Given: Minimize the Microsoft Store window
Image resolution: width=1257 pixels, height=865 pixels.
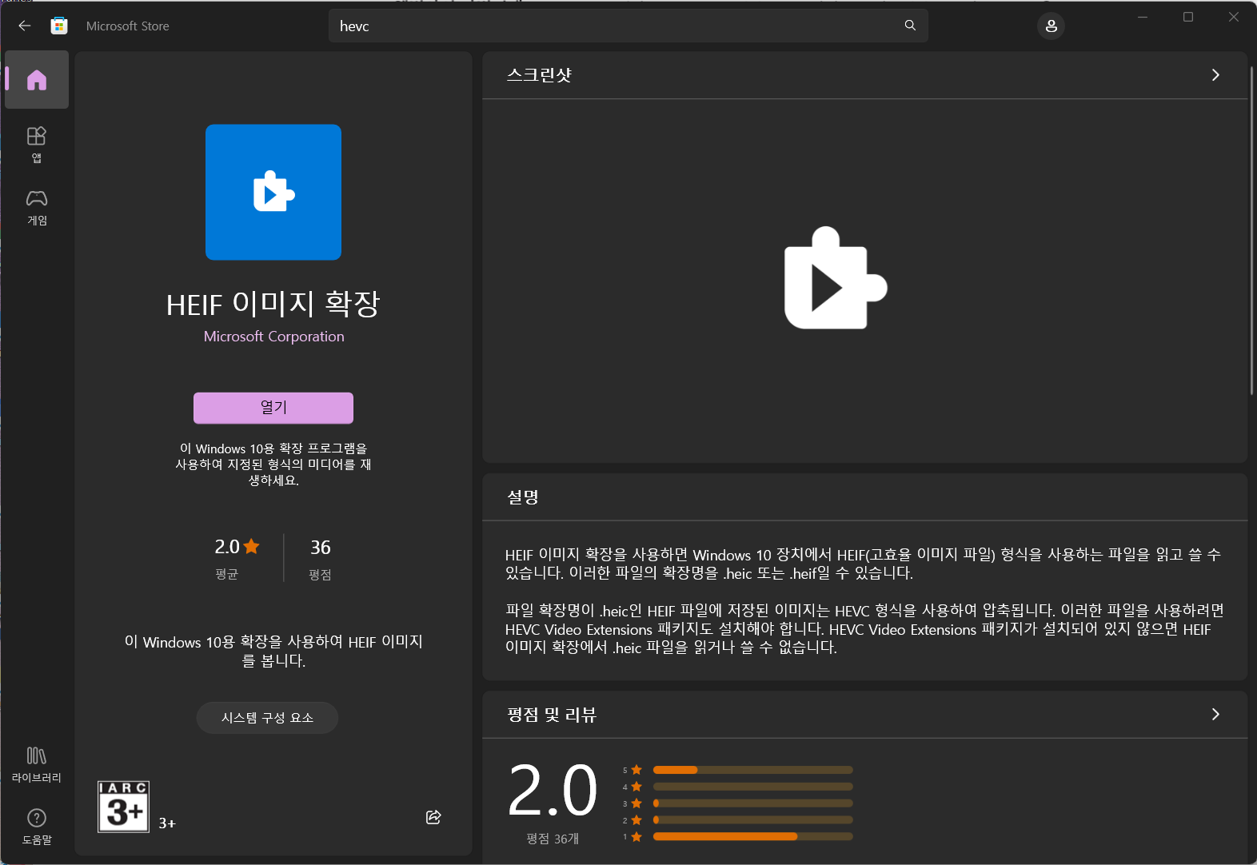Looking at the screenshot, I should coord(1143,17).
